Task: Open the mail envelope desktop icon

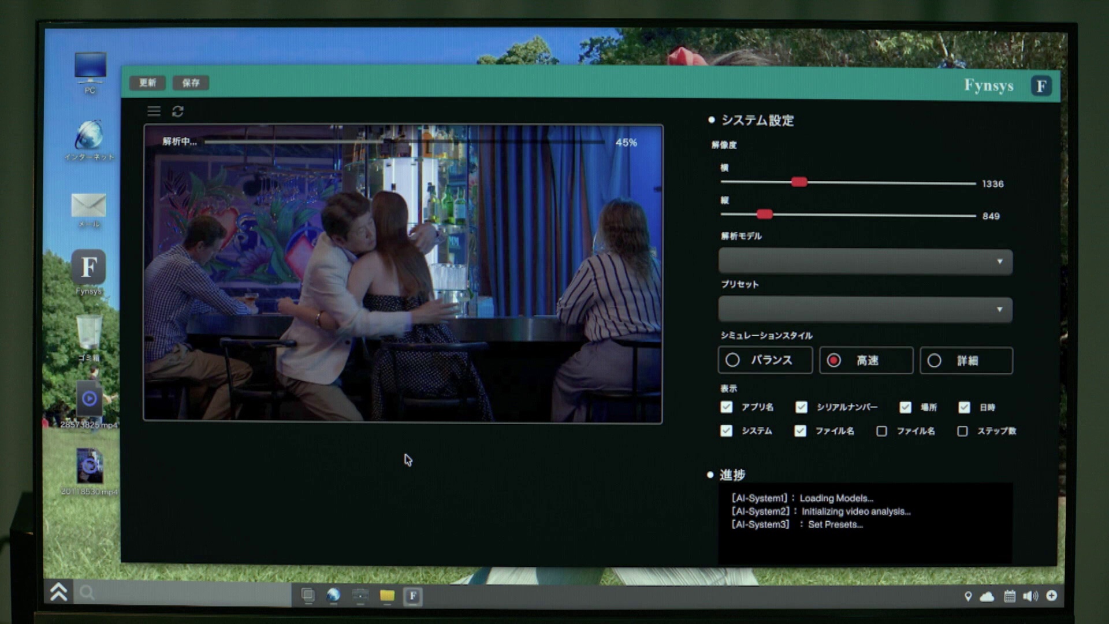Action: (x=88, y=206)
